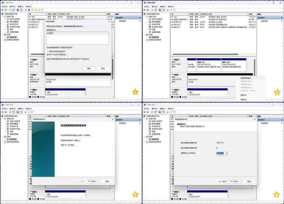Select 性能 icon in the 欢迎使用新建简单卷向导 window tree

[x=8, y=131]
